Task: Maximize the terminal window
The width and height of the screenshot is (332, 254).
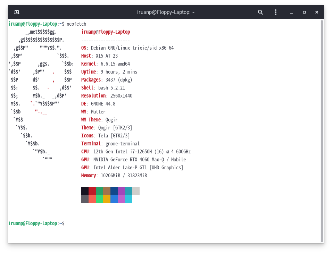Action: click(x=304, y=12)
